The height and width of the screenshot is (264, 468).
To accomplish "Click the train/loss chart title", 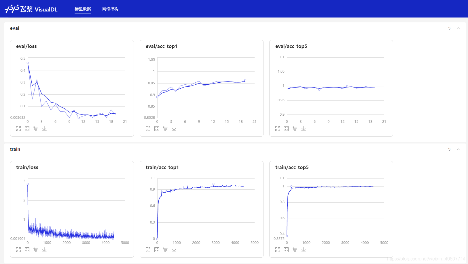I will [x=27, y=167].
